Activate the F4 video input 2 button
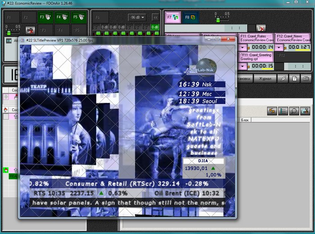The image size is (315, 234). tap(62, 17)
